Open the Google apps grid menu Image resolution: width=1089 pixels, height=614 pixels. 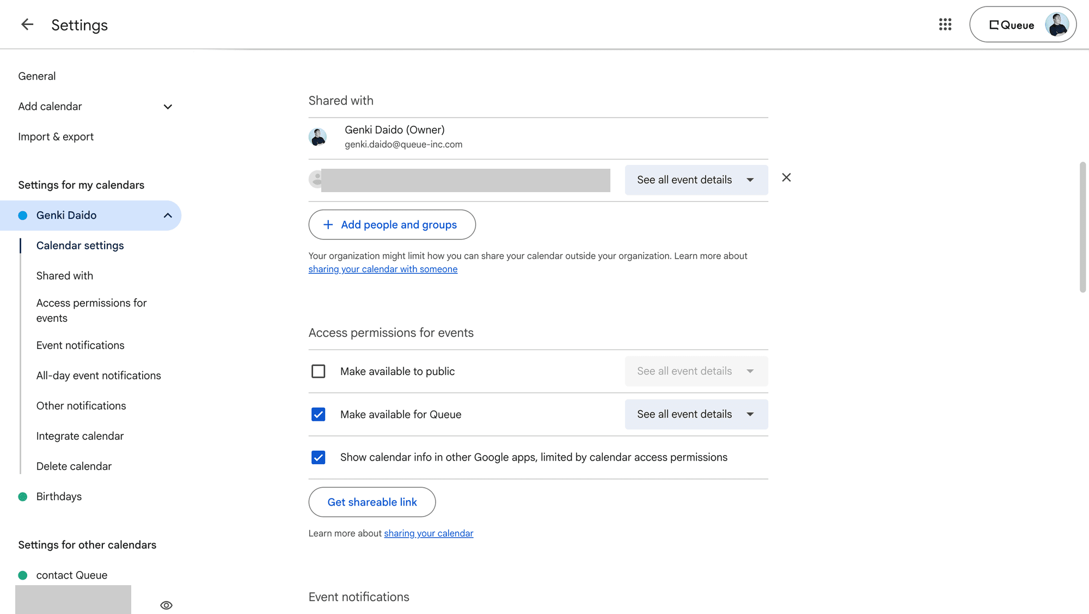(x=945, y=24)
